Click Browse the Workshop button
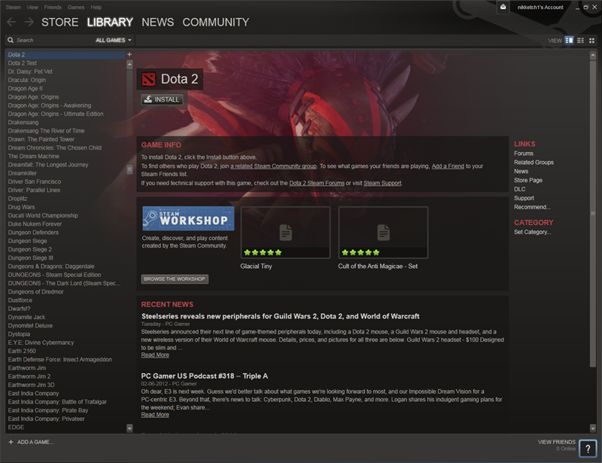 [175, 279]
